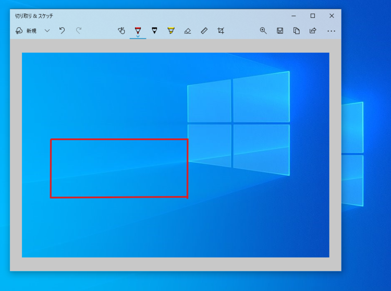Select the yellow highlighter tool
This screenshot has width=391, height=291.
point(171,31)
